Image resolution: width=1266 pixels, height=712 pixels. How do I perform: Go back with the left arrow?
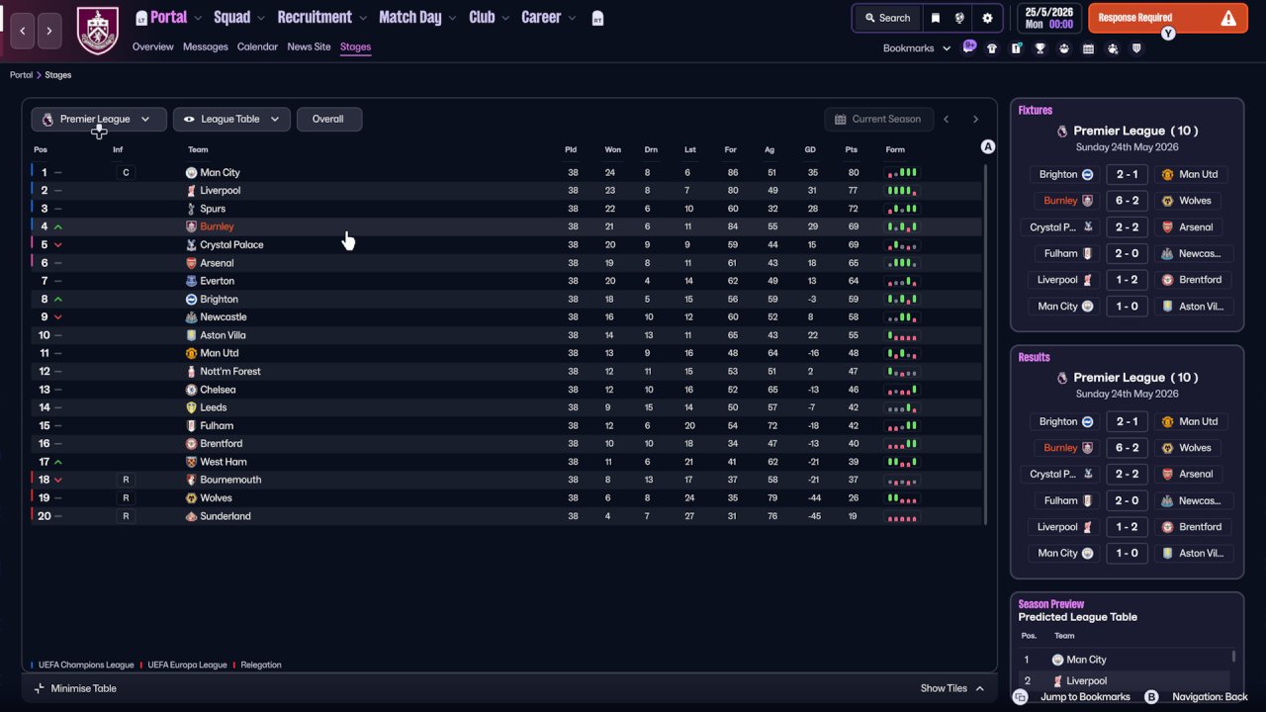[23, 31]
